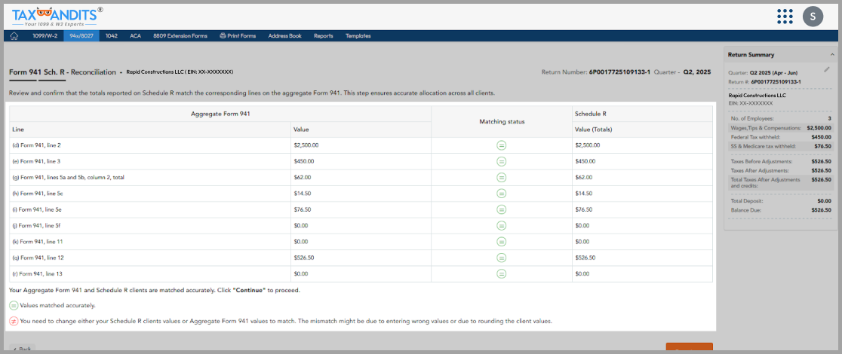Click matched status icon for line 5e row
The image size is (842, 354).
502,209
